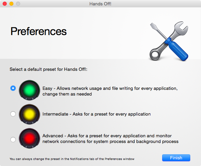Click the screwdriver's blue handle
This screenshot has height=166, width=201.
click(x=177, y=49)
